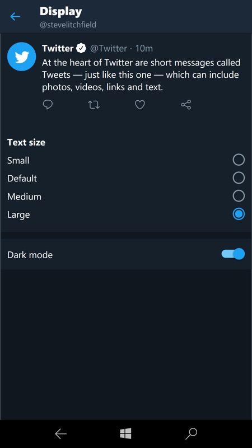Select the Medium text size radio button

(239, 196)
